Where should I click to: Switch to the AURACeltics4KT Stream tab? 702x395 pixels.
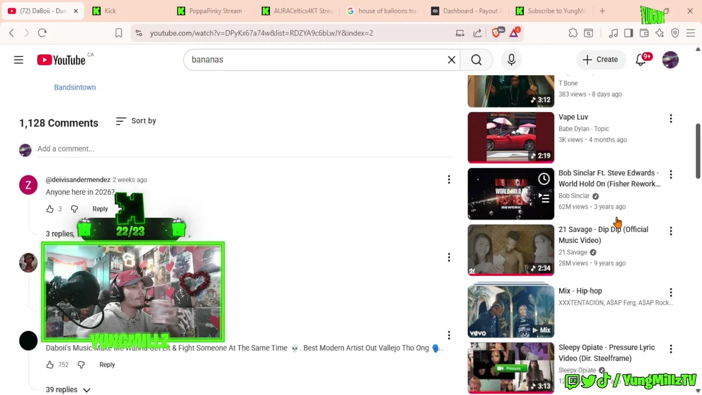point(296,11)
